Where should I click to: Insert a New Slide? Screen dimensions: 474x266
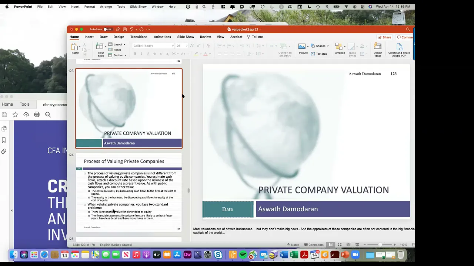click(101, 50)
